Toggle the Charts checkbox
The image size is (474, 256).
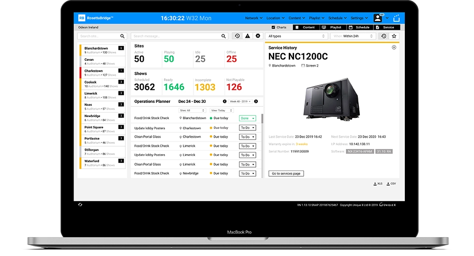tap(273, 27)
